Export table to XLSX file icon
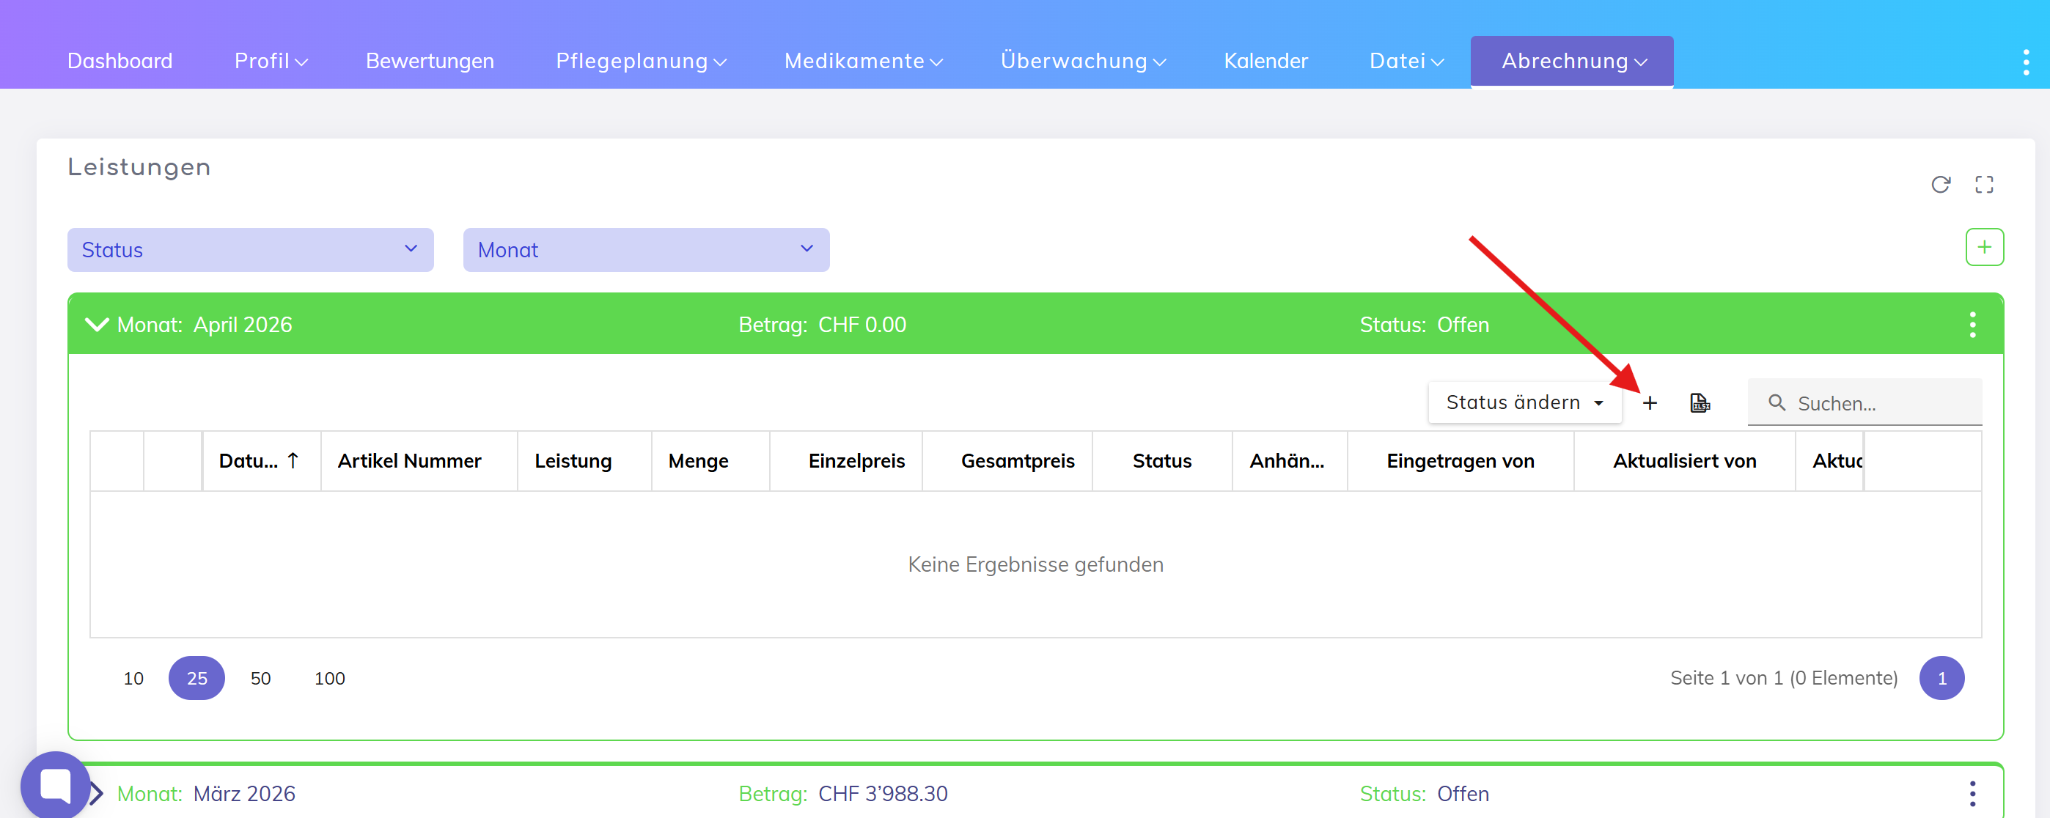The width and height of the screenshot is (2050, 818). [x=1700, y=402]
